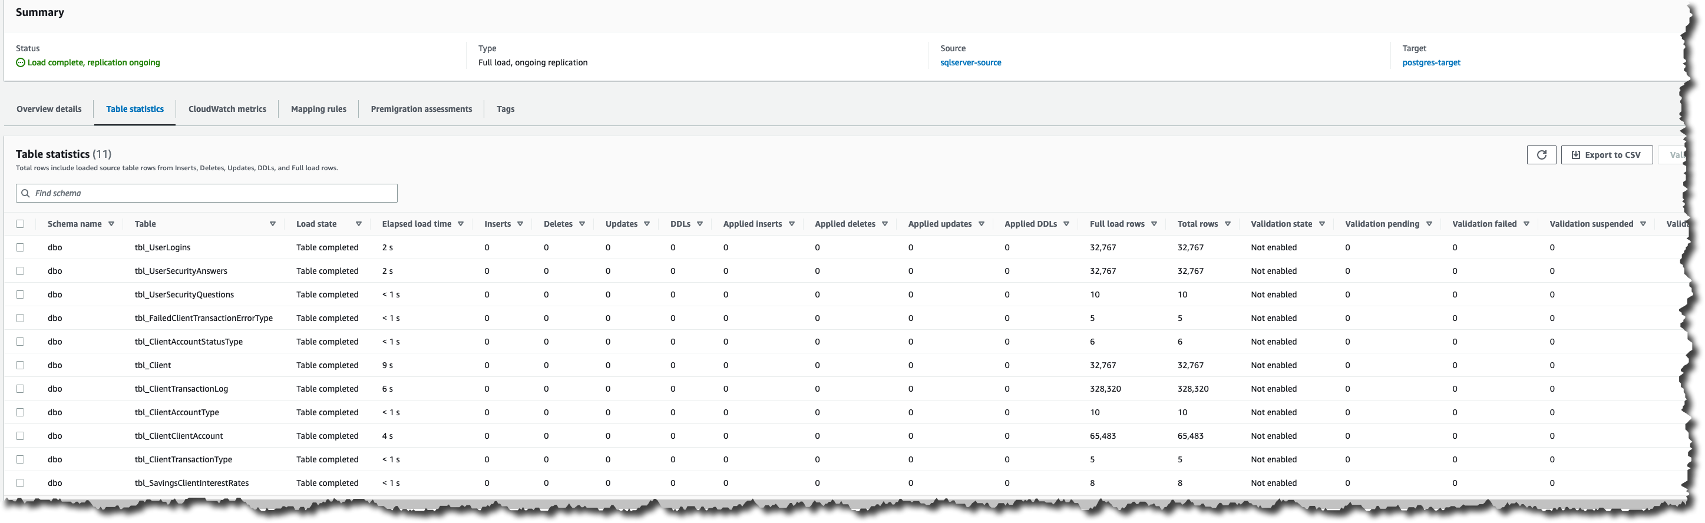This screenshot has height=523, width=1705.
Task: Follow the postgres-target endpoint link
Action: (1431, 63)
